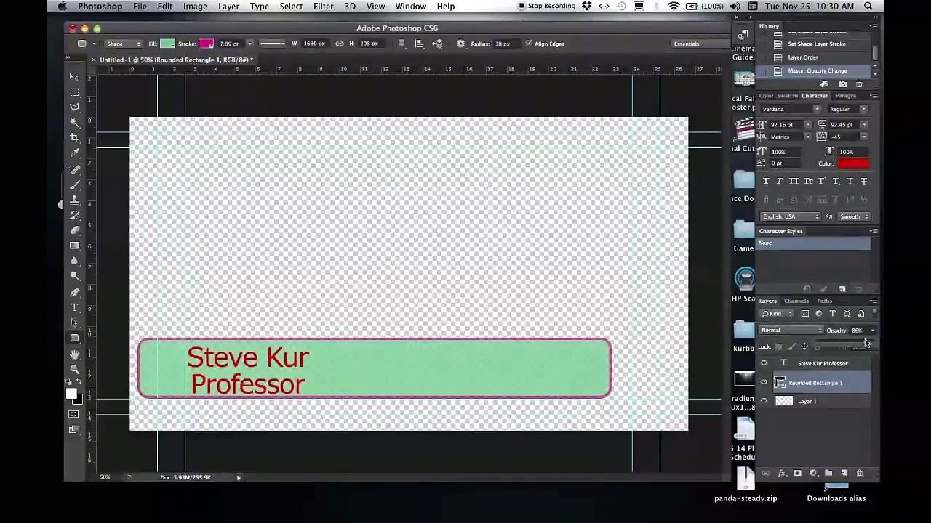Screen dimensions: 931x523
Task: Create new snapshot in History panel
Action: tap(842, 84)
